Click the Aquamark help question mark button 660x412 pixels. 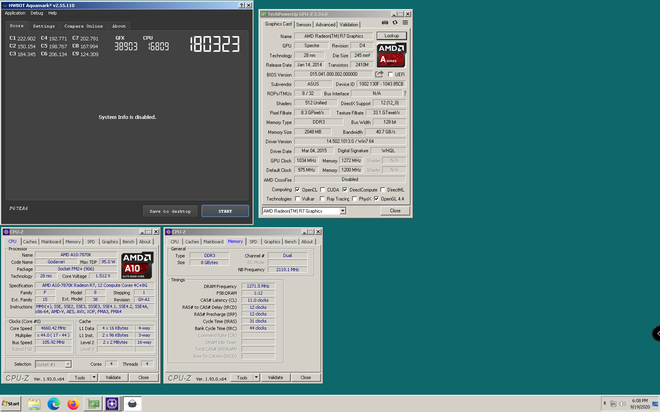(242, 5)
